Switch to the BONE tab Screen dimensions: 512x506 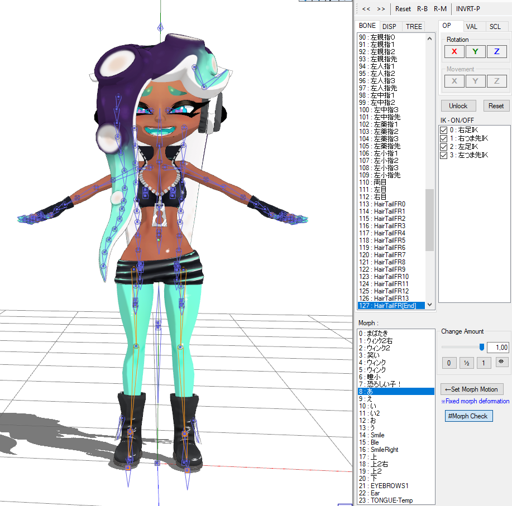click(367, 26)
